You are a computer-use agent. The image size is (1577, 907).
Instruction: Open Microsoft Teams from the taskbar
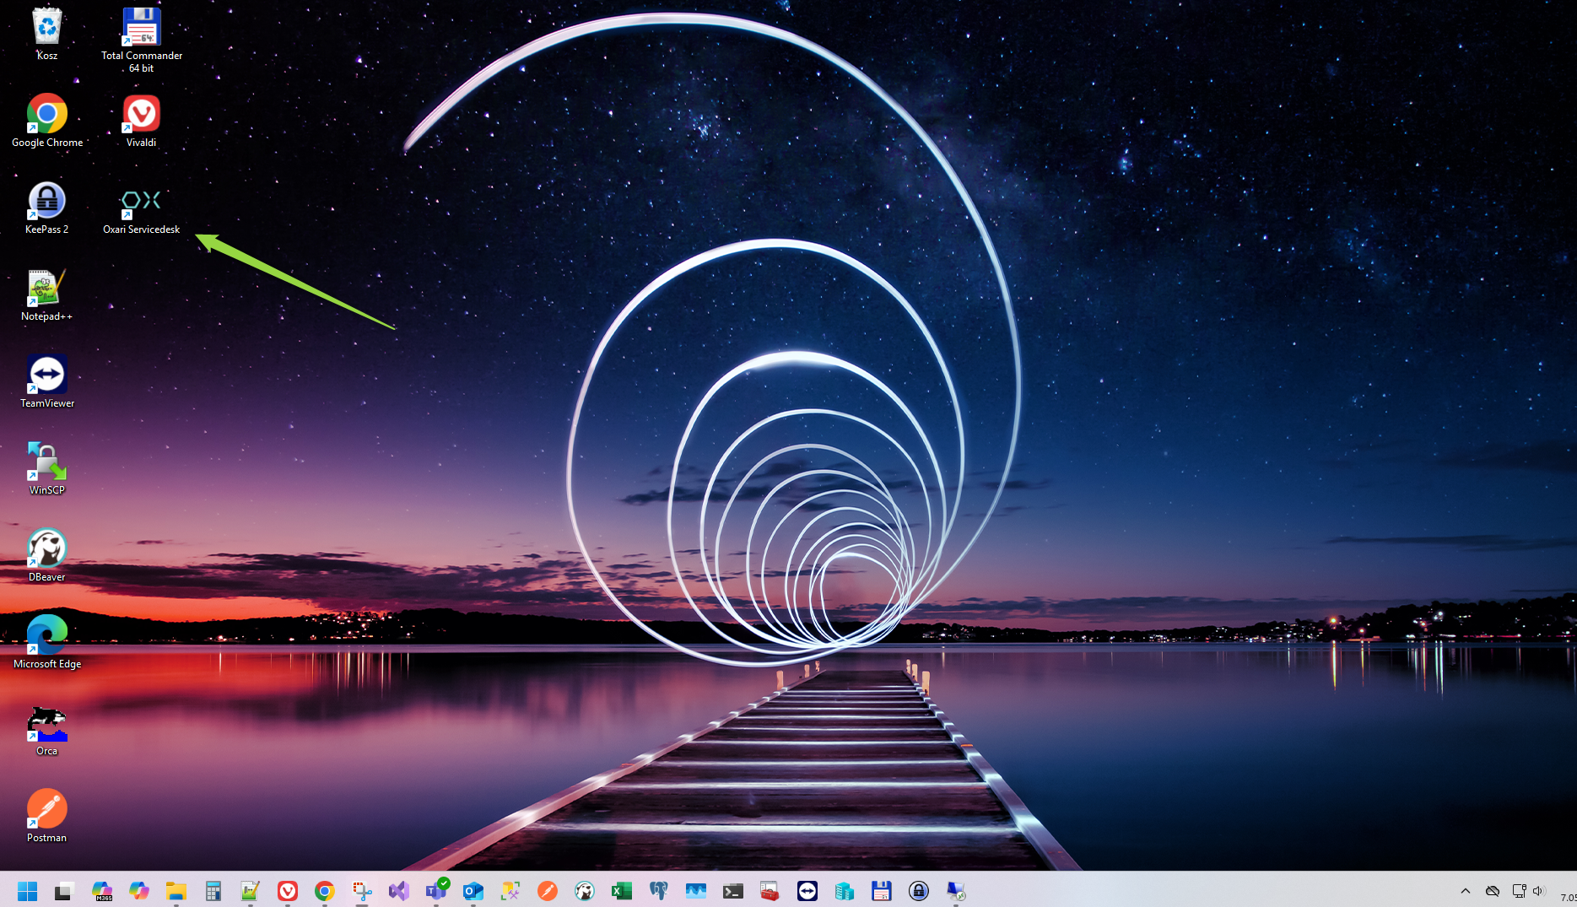pos(436,891)
